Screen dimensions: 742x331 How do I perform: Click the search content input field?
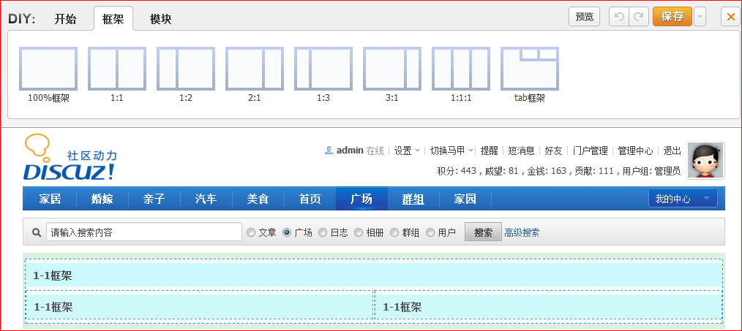click(x=143, y=233)
